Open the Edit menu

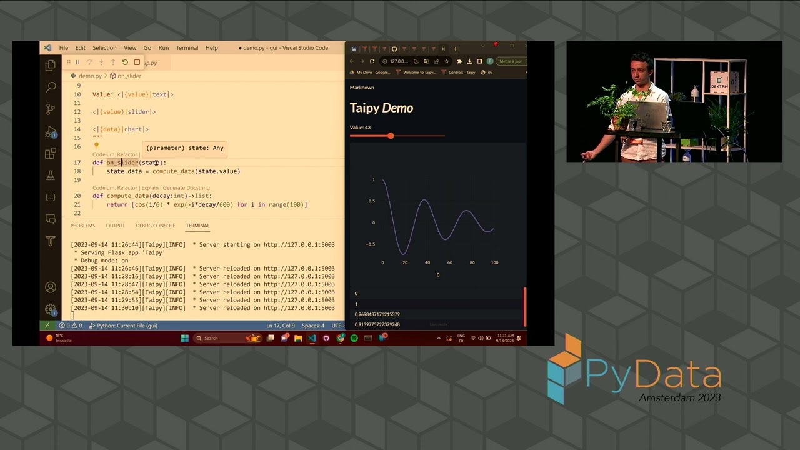[81, 48]
